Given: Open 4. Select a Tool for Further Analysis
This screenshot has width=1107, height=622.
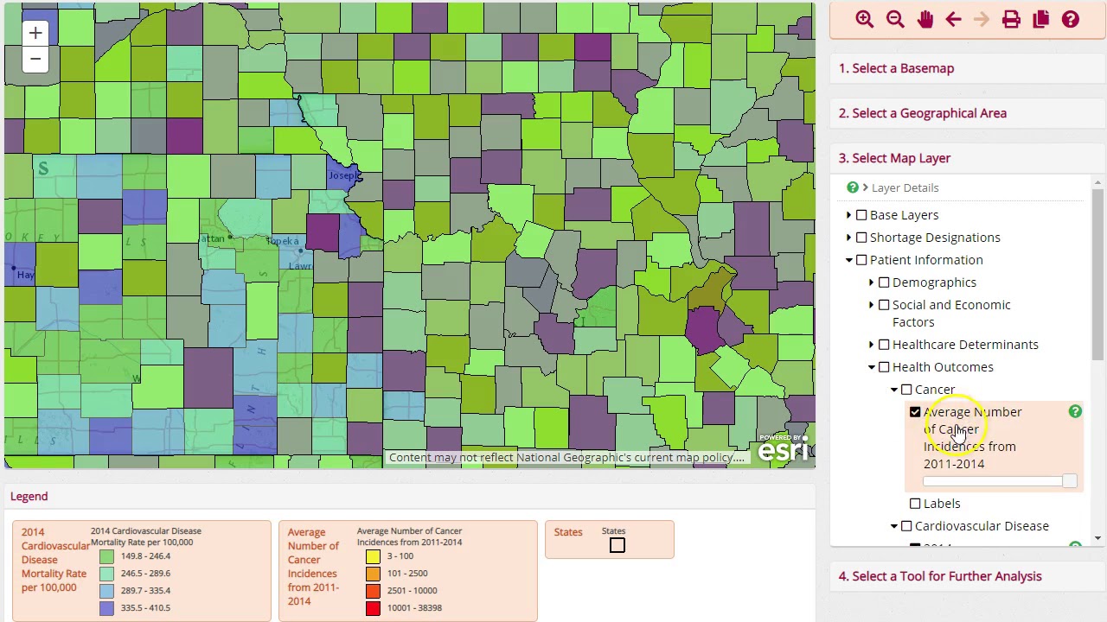Looking at the screenshot, I should [968, 576].
